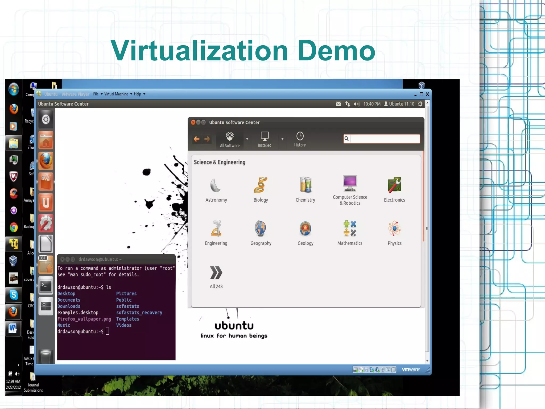Open the Geology category
Image resolution: width=545 pixels, height=409 pixels.
tap(305, 233)
